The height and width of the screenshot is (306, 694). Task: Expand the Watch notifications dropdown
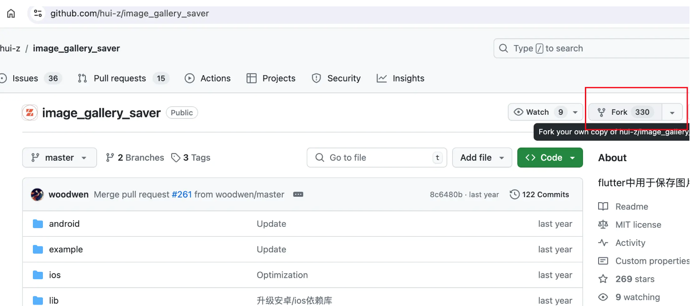click(575, 112)
